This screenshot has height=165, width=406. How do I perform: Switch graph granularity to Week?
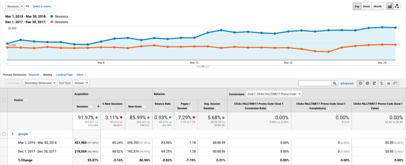[x=366, y=6]
